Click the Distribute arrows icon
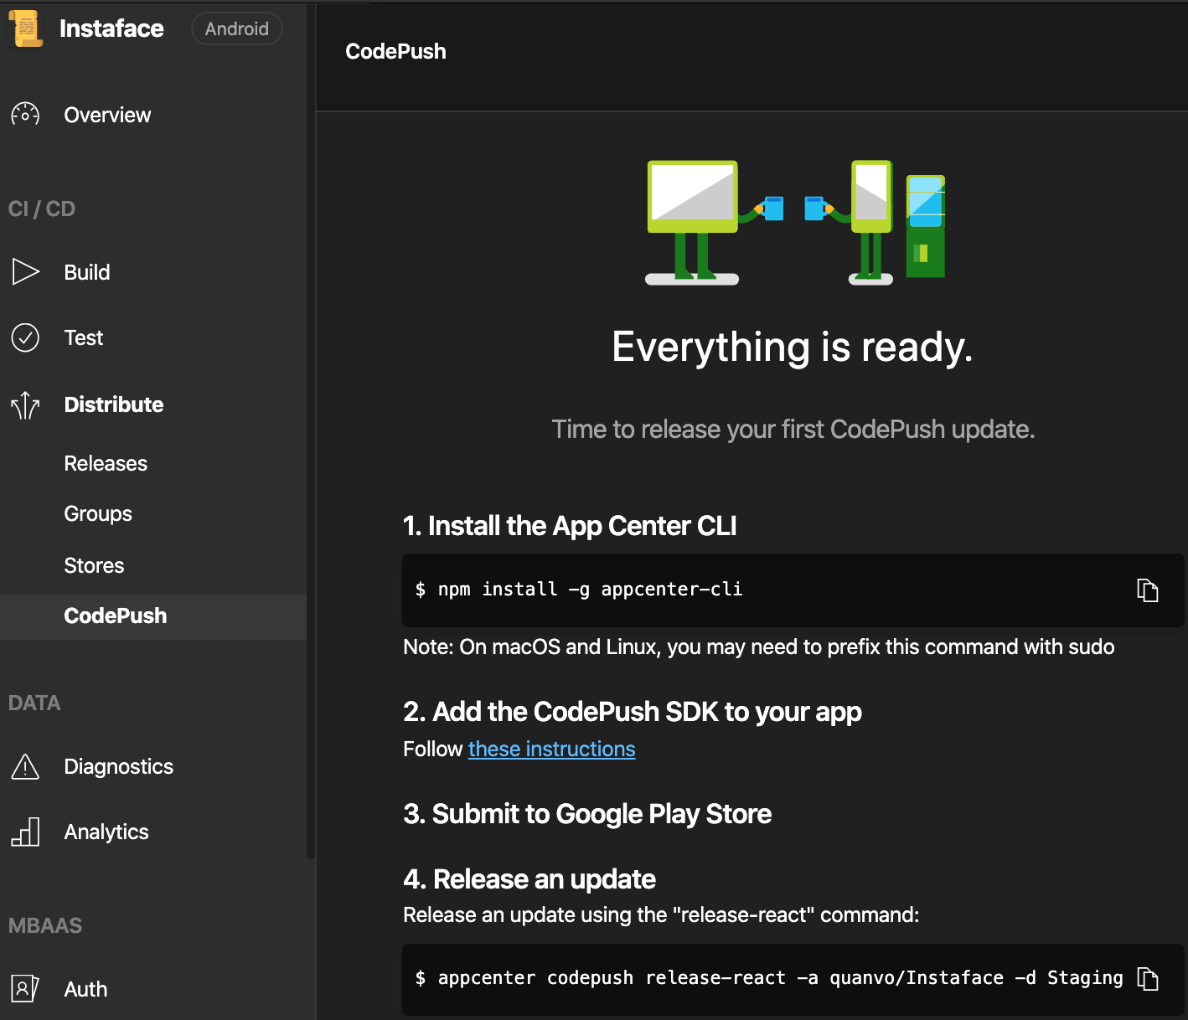 [25, 405]
